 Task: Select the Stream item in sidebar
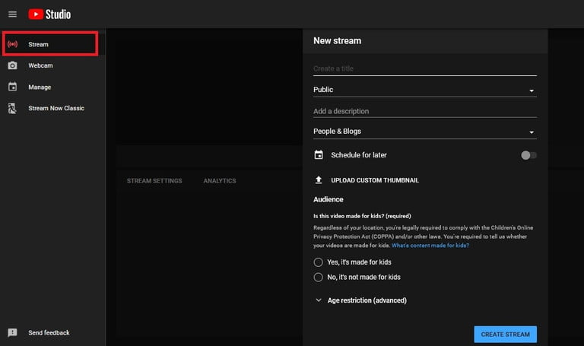[x=50, y=44]
